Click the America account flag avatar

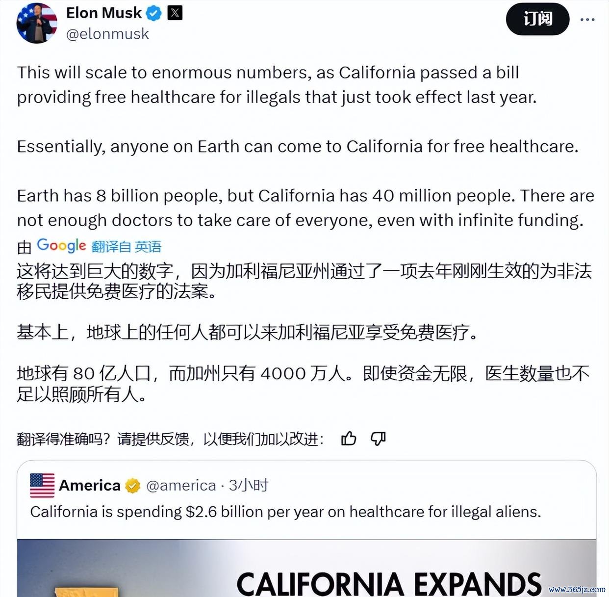click(42, 485)
